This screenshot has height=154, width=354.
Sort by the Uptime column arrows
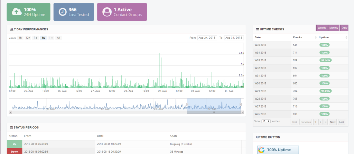[346, 38]
